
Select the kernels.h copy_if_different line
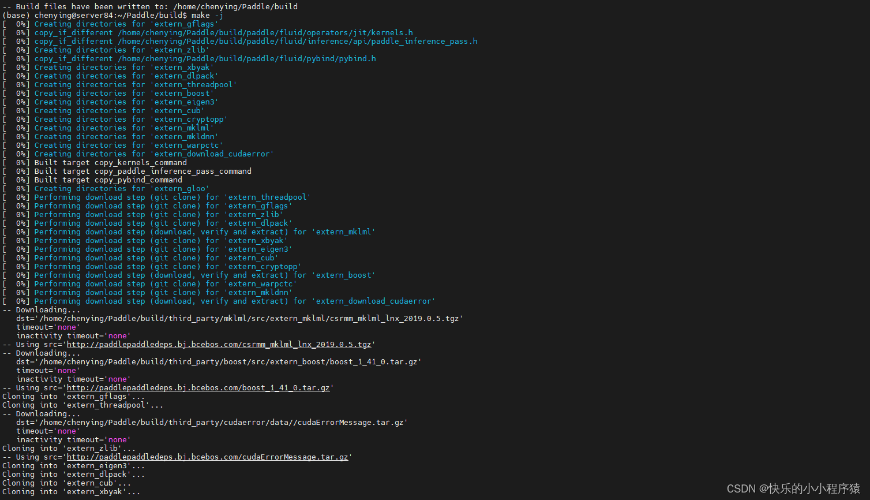click(208, 32)
